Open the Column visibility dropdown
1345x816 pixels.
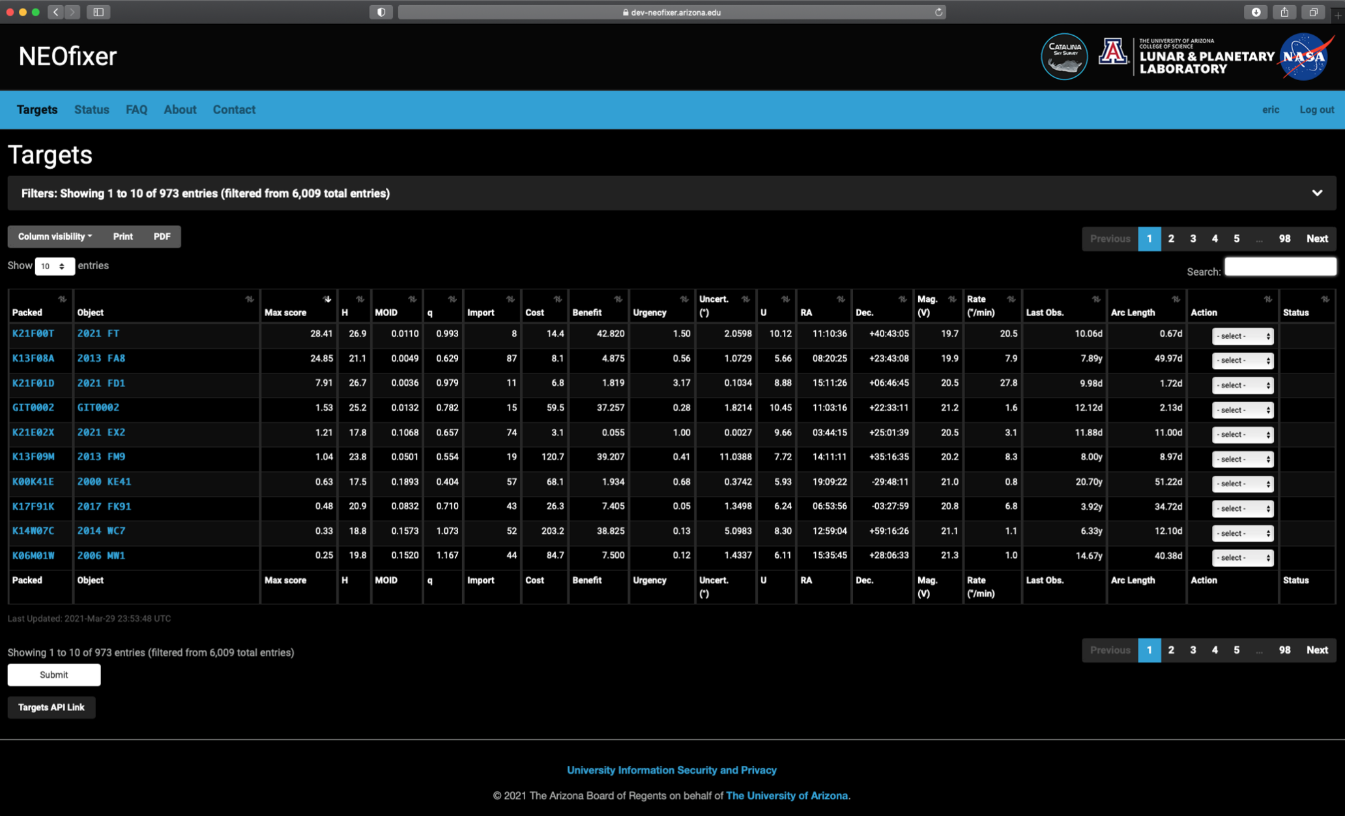55,237
